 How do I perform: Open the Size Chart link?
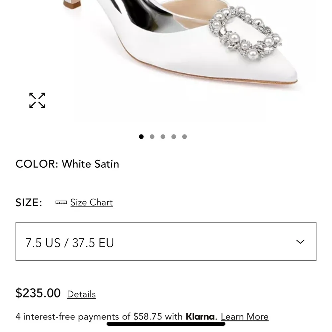point(92,202)
